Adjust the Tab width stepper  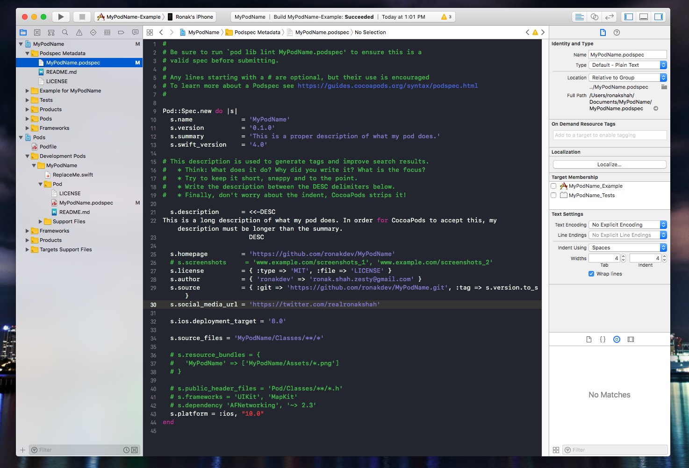623,258
